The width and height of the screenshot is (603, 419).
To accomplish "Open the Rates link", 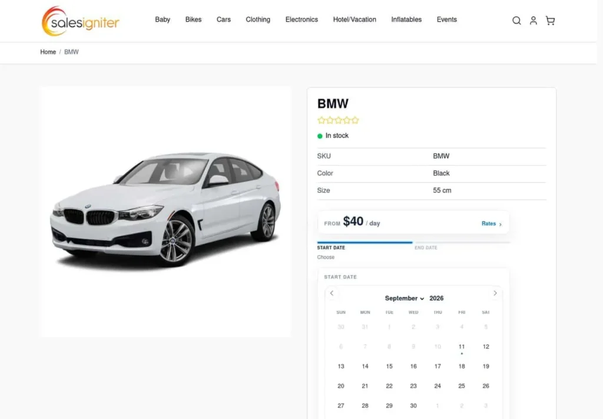I will (492, 223).
